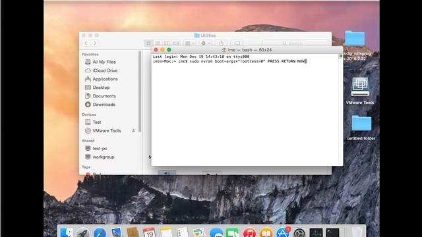
Task: Click the Terminal title proxy icon
Action: click(224, 50)
